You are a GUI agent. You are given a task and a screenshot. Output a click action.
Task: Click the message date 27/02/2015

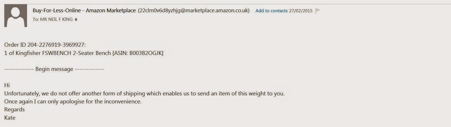click(301, 11)
